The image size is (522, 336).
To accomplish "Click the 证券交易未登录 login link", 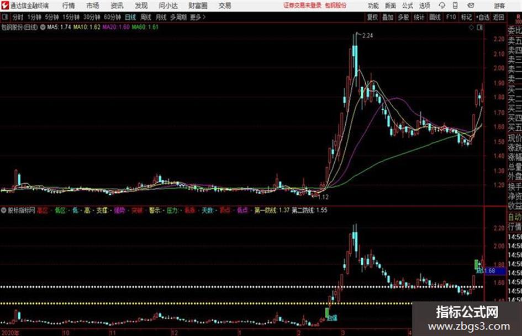I will 302,6.
